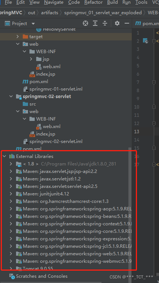The image size is (159, 283).
Task: Click the hamcrest-core:1.3 library icon
Action: coord(19,201)
